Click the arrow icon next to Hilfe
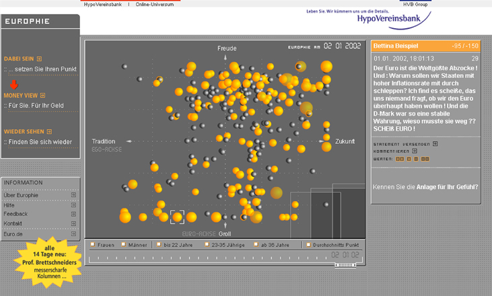This screenshot has height=296, width=492. coord(73,205)
